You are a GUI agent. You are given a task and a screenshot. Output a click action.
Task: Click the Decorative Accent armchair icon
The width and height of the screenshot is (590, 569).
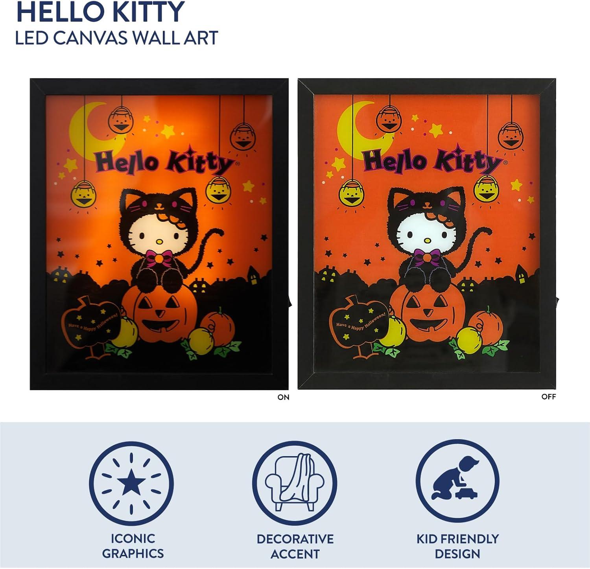coord(295,484)
